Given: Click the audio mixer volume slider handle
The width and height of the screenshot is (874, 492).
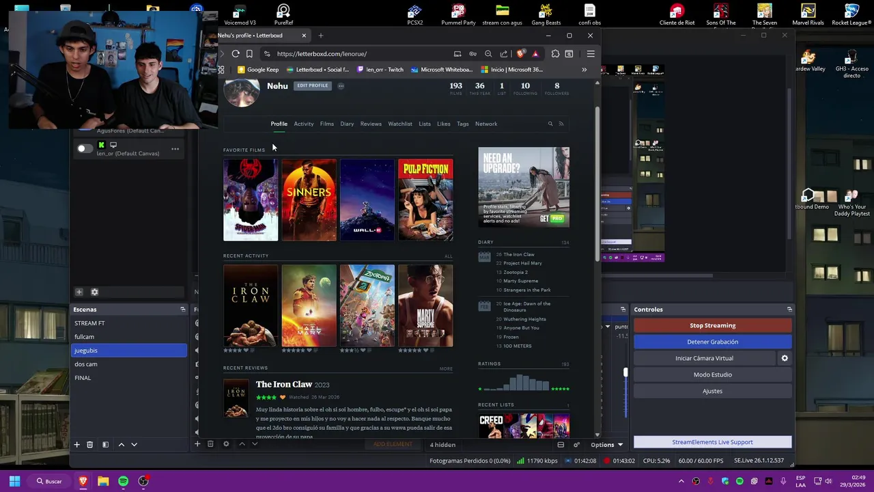Looking at the screenshot, I should pos(625,372).
